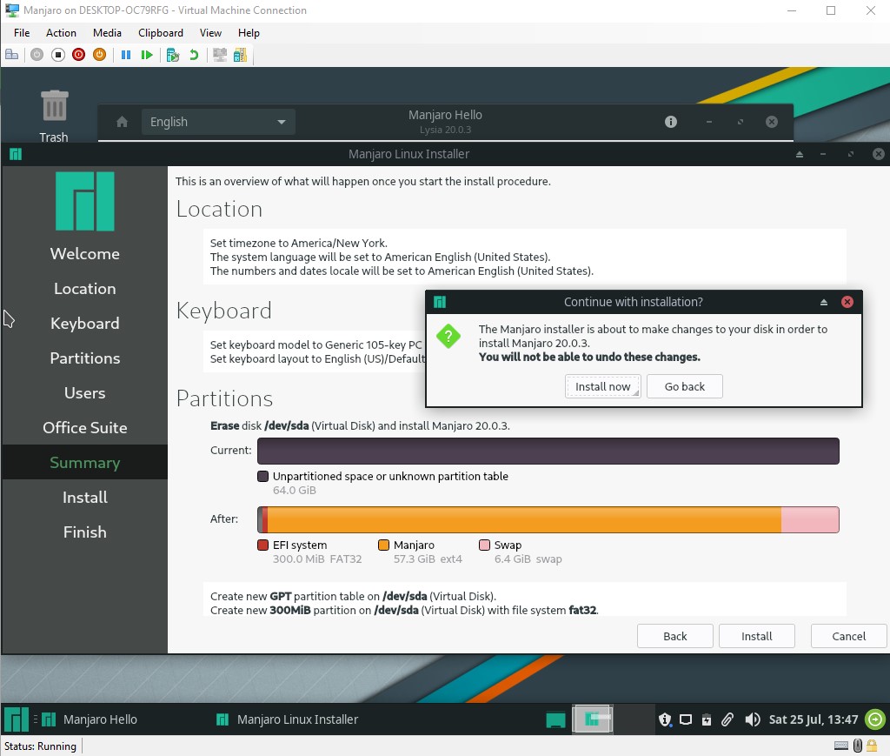Screen dimensions: 890x756
Task: Open the Manjaro start menu logo
Action: (x=16, y=719)
